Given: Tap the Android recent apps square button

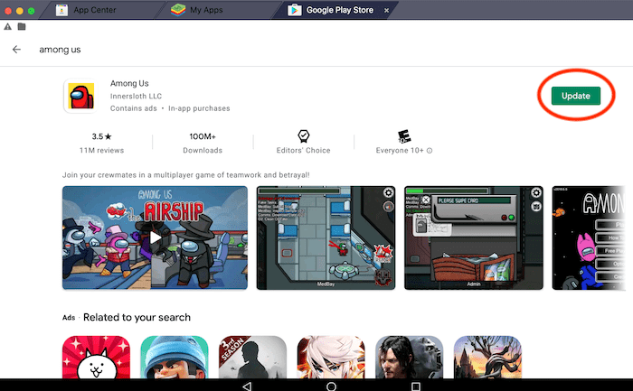Looking at the screenshot, I should tap(415, 386).
